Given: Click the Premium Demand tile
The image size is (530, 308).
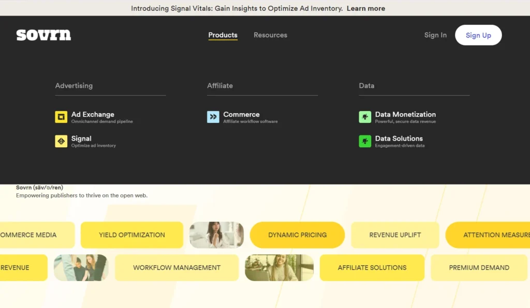Looking at the screenshot, I should 479,268.
